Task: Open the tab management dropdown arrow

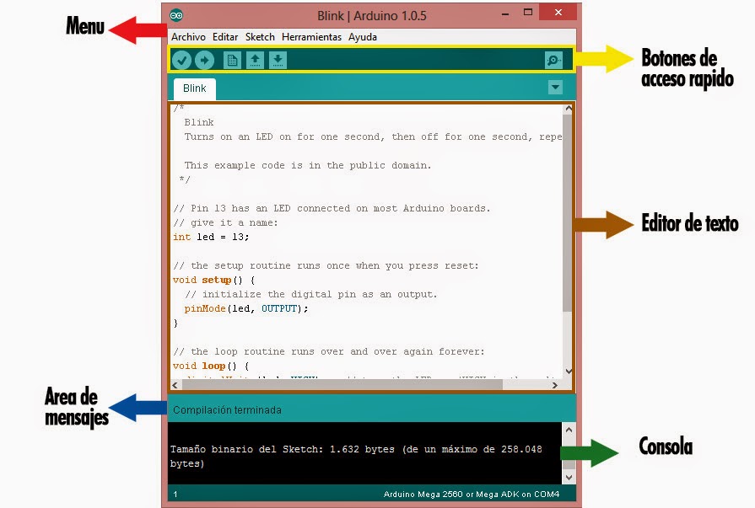Action: tap(555, 87)
